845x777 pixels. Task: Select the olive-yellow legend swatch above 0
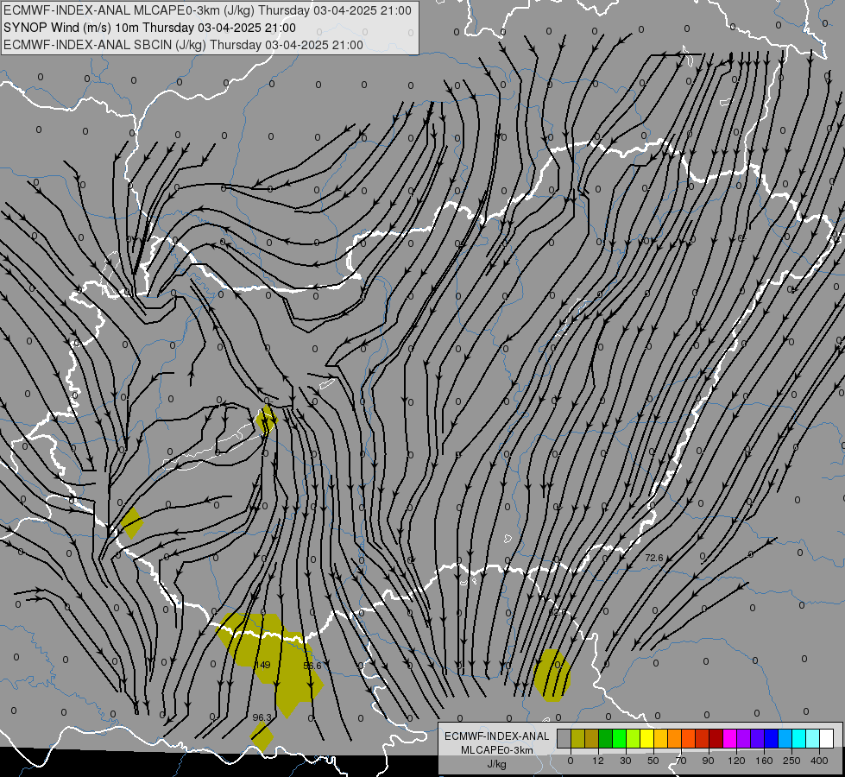577,738
